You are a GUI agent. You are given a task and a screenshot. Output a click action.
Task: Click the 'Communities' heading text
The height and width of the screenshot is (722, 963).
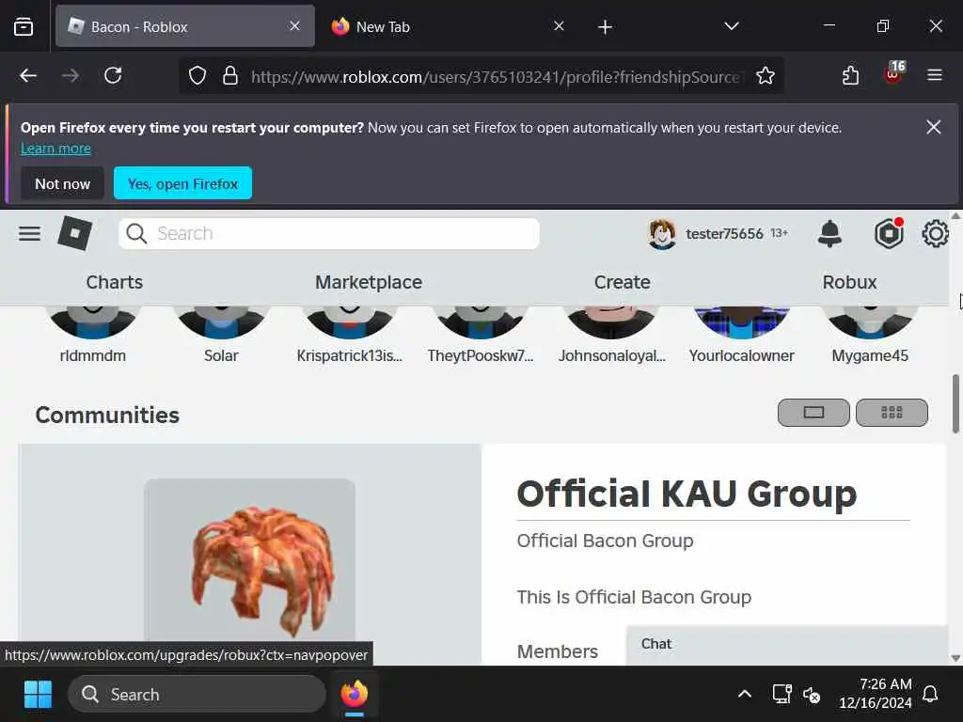coord(107,415)
